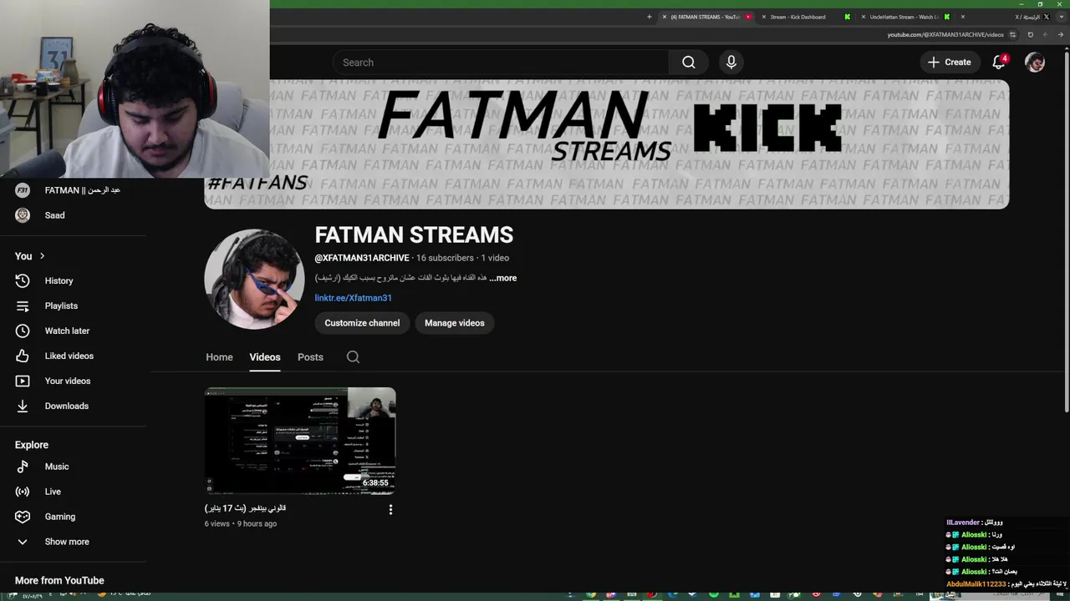
Task: Play the video thumbnail lasting 6:38:55
Action: coord(300,442)
